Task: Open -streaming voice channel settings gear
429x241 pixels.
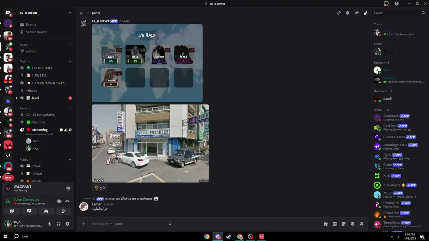Action: click(70, 130)
